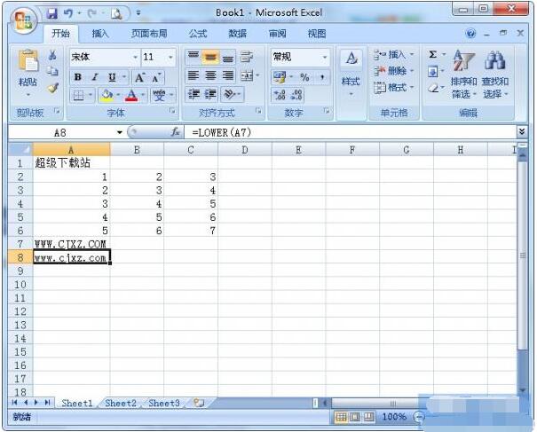Viewport: 537px width, 432px height.
Task: Switch to the 公式 ribbon tab
Action: pyautogui.click(x=198, y=34)
